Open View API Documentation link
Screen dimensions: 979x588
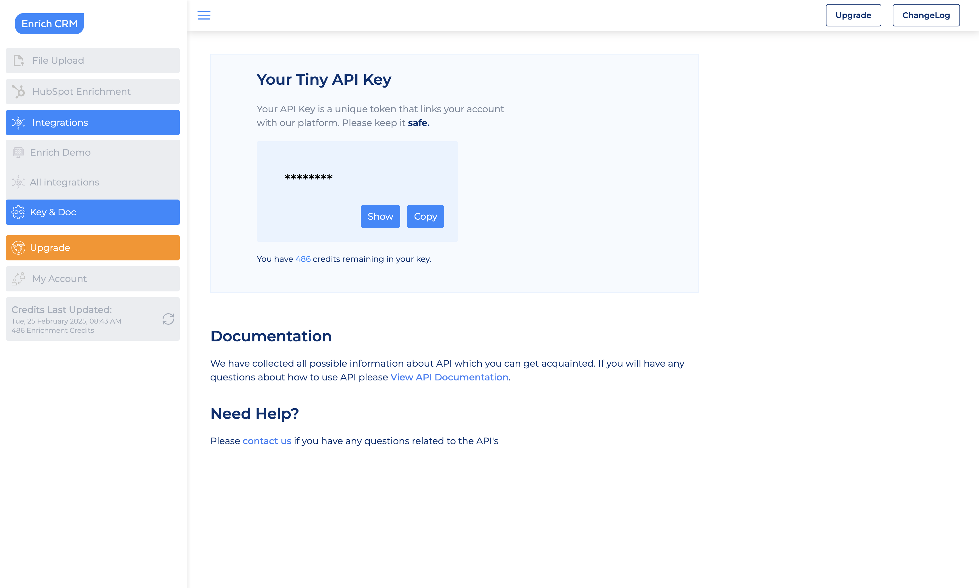pos(448,377)
